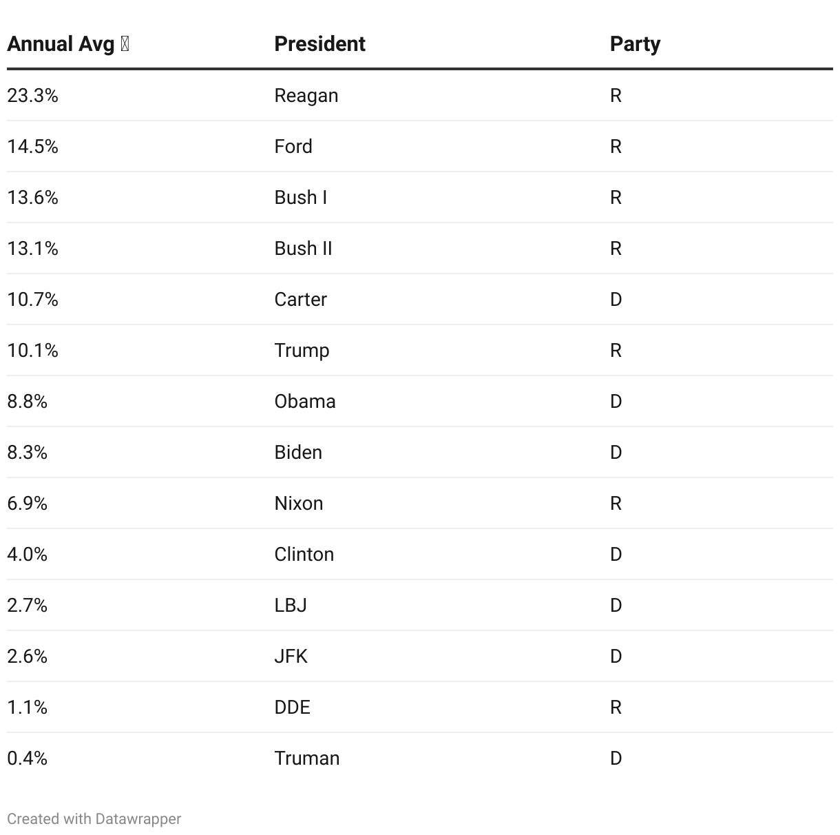This screenshot has height=835, width=840.
Task: Sort by the President column header
Action: [x=319, y=44]
